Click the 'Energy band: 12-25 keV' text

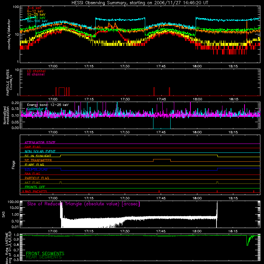[48, 105]
